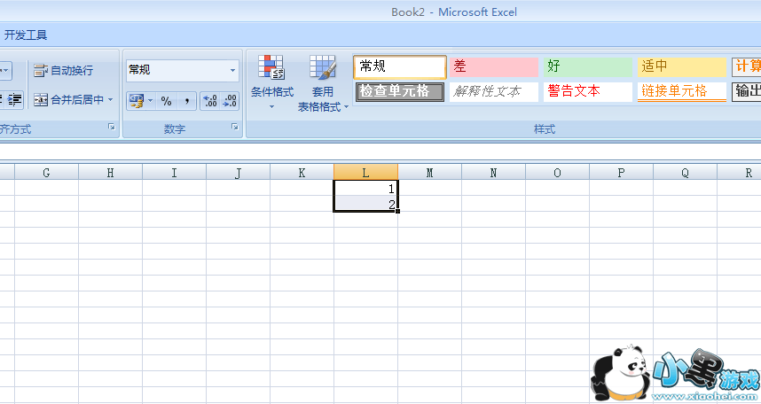761x404 pixels.
Task: Apply percent style with % button
Action: point(167,101)
